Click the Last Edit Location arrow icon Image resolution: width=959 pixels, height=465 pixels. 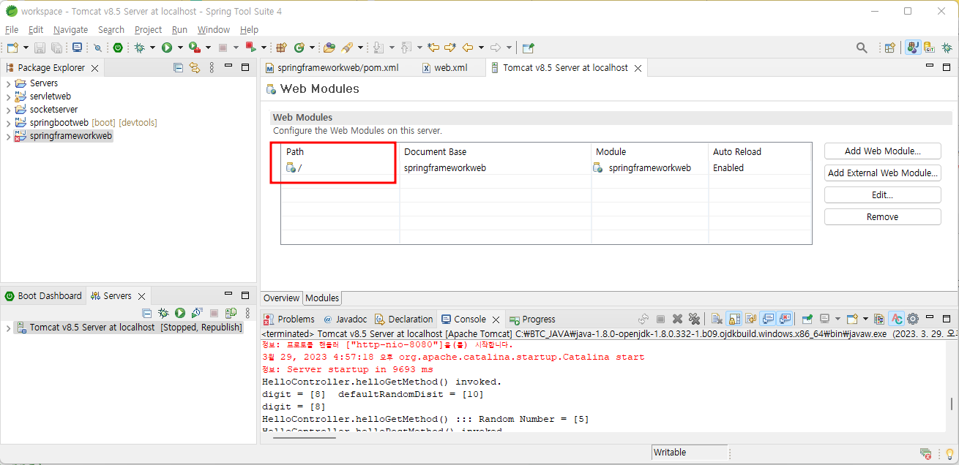433,48
